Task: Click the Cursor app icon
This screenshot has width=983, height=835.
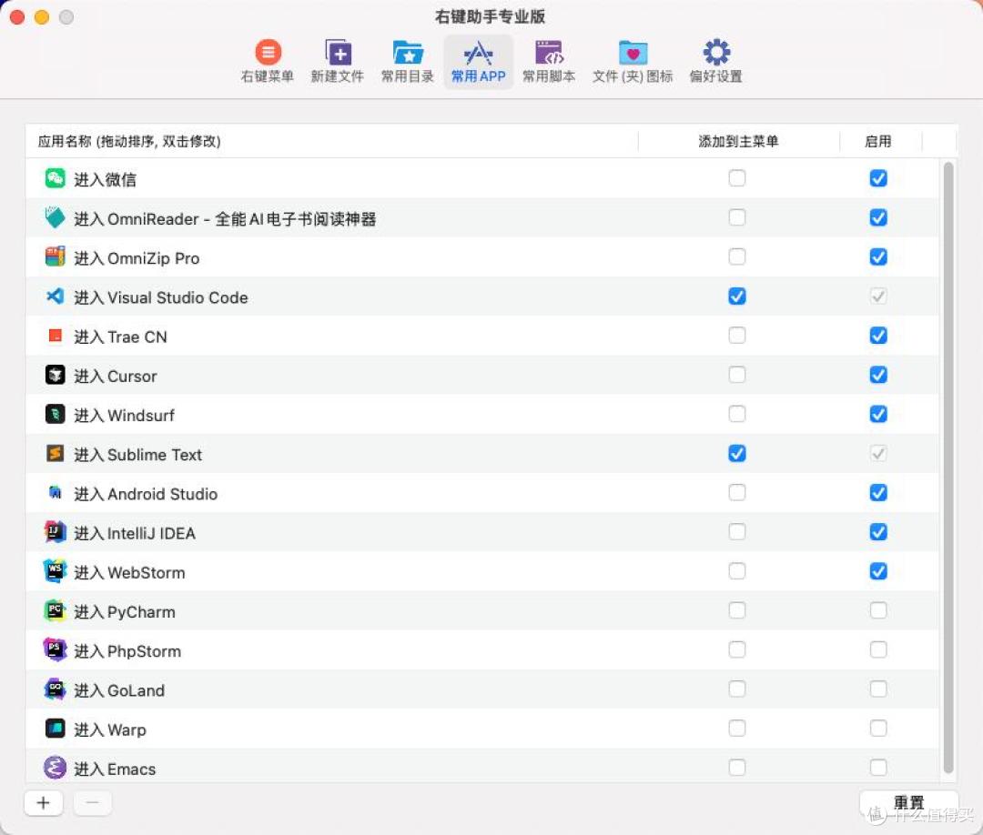Action: tap(56, 375)
